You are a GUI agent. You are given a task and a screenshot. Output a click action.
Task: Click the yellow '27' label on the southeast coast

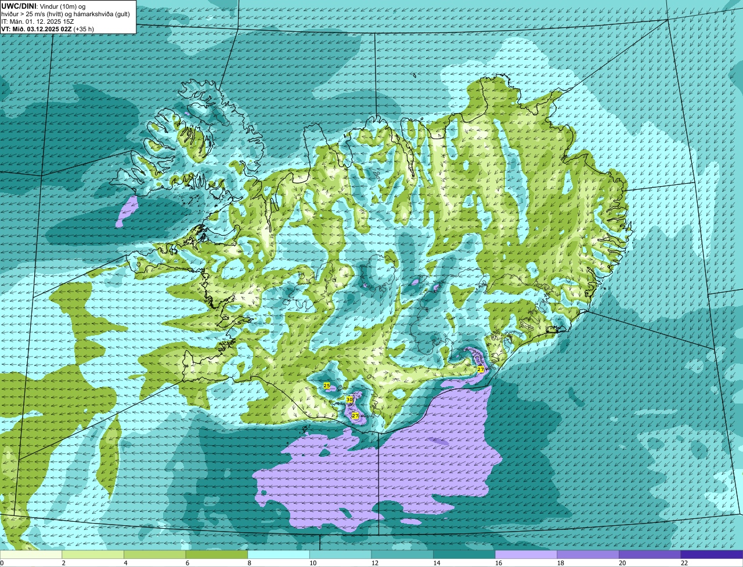pyautogui.click(x=481, y=369)
